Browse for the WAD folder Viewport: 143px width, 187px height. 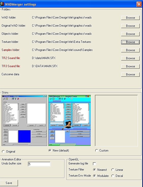coord(130,18)
